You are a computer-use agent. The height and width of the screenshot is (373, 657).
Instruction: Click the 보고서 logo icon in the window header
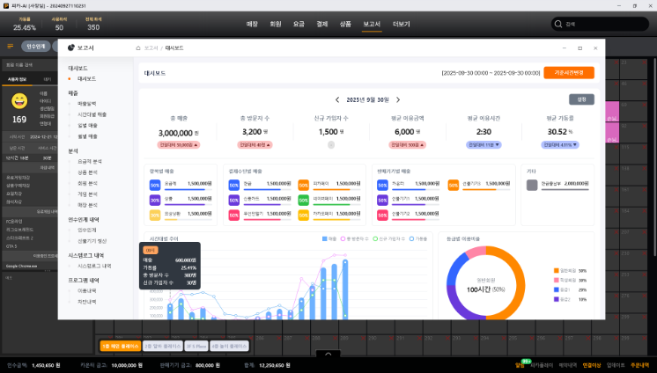tap(71, 48)
